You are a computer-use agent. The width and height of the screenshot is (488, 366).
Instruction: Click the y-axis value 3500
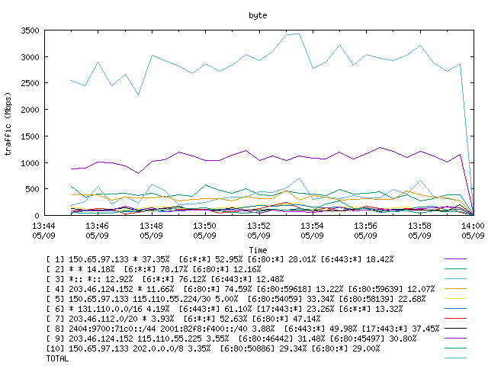tap(30, 30)
